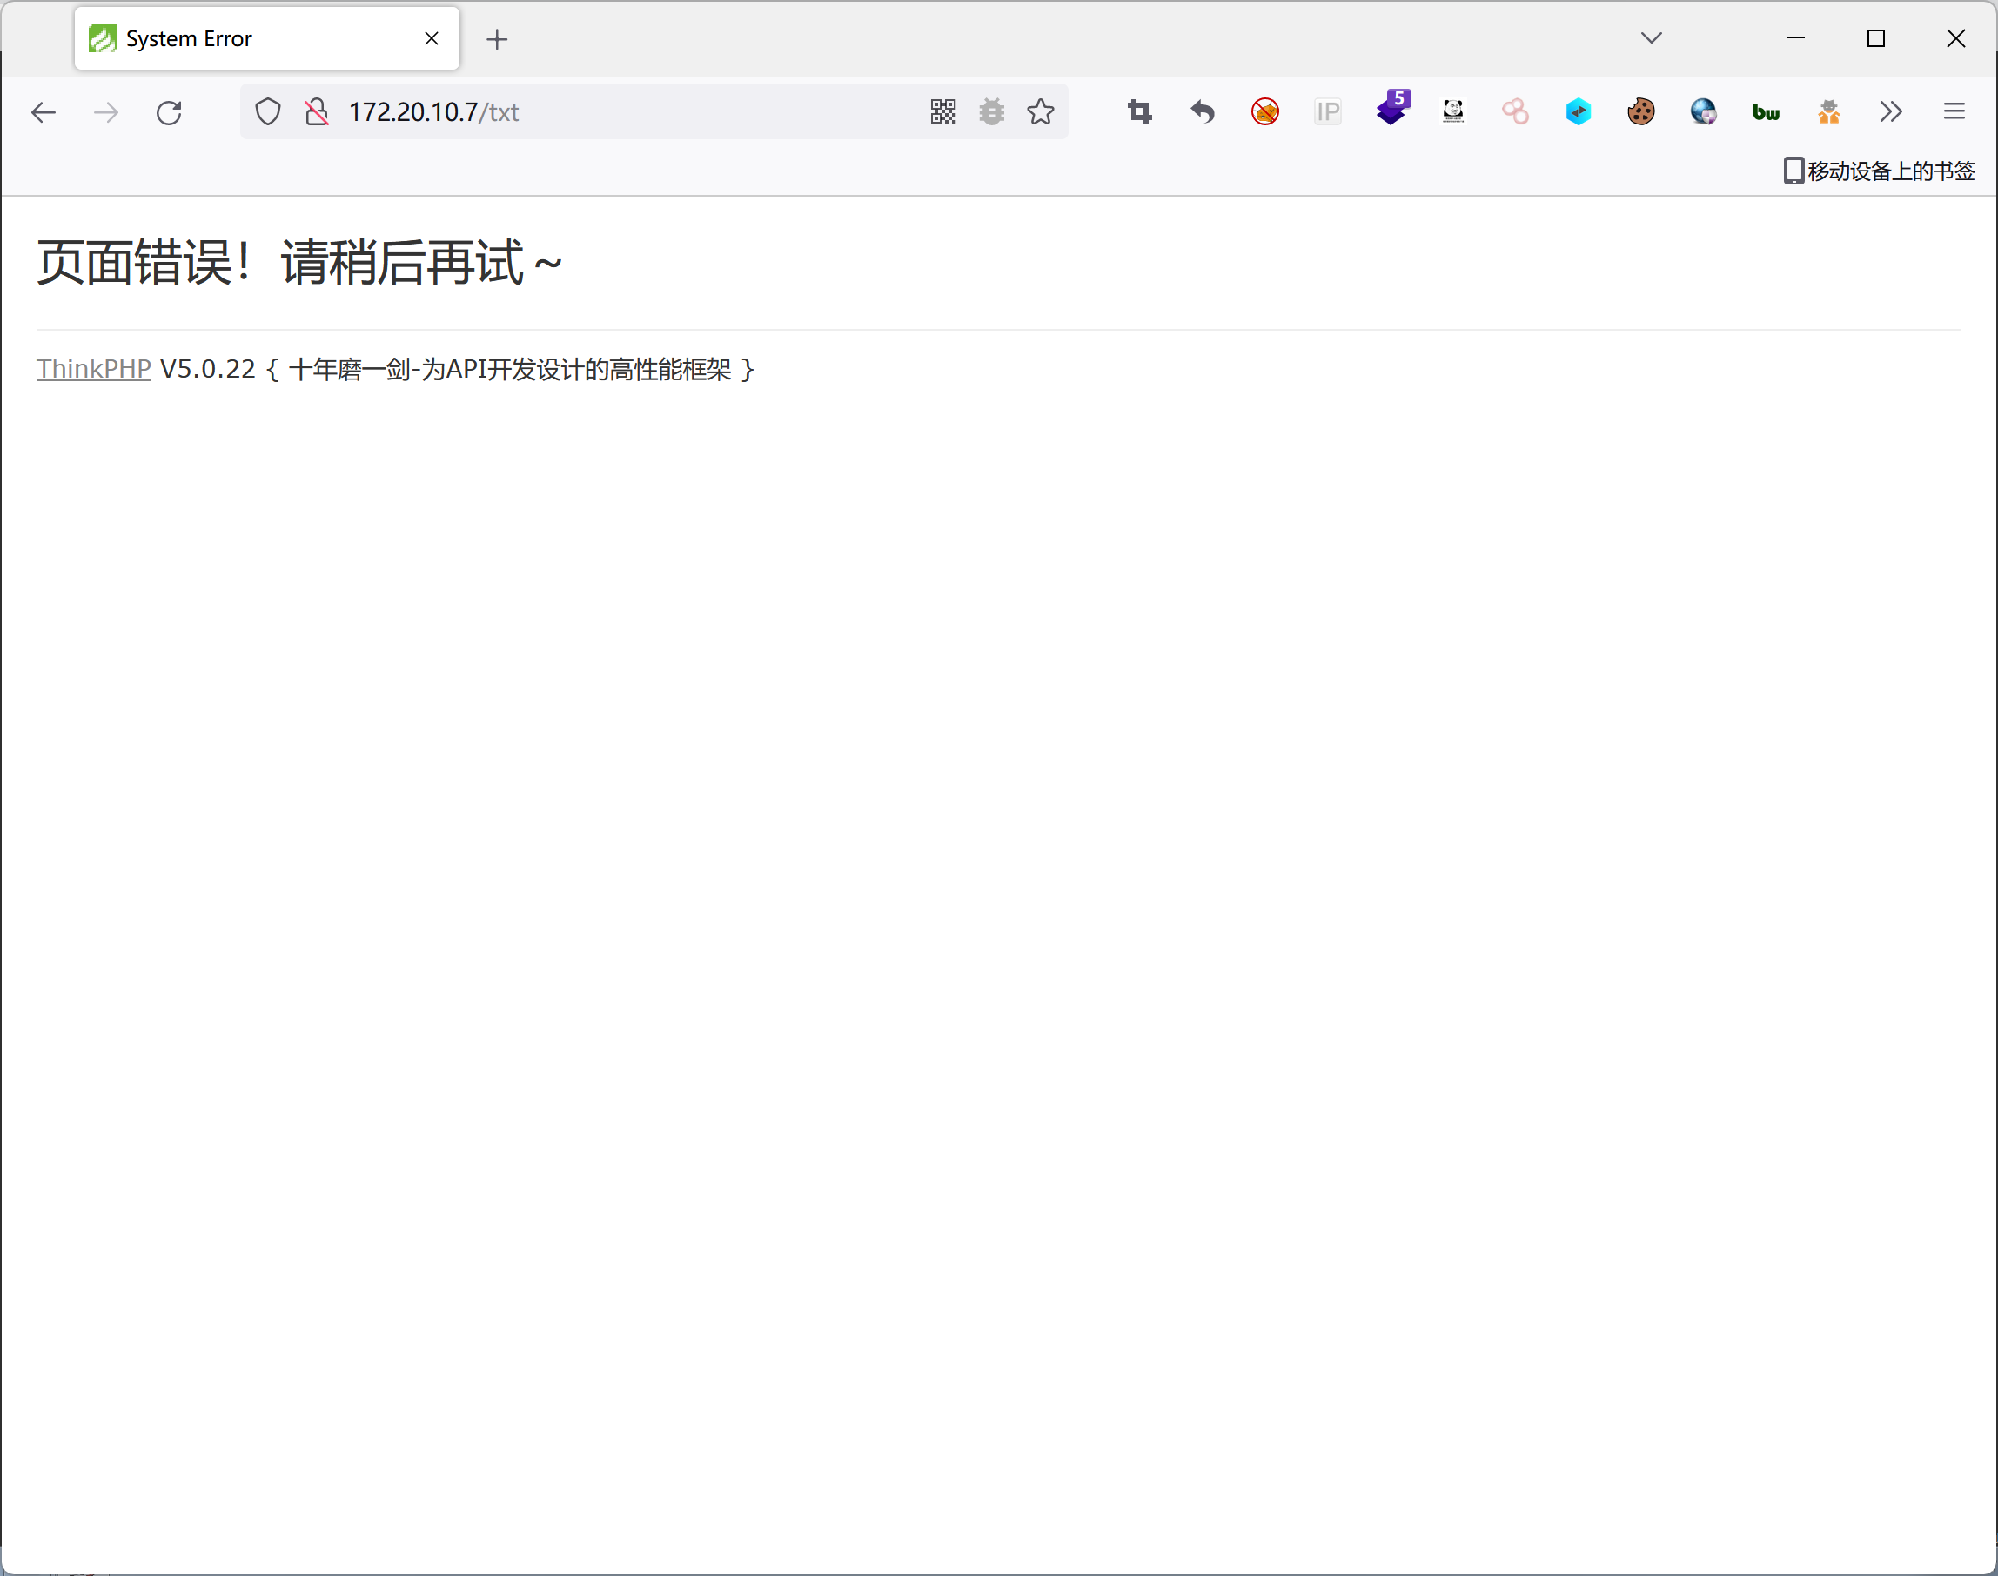The height and width of the screenshot is (1576, 1998).
Task: Bookmark this page with the star icon
Action: point(1041,111)
